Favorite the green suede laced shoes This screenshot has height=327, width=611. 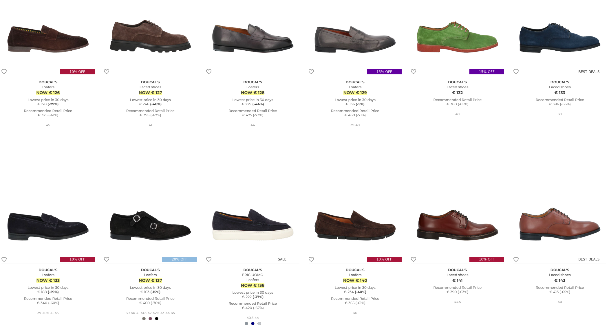(x=414, y=71)
